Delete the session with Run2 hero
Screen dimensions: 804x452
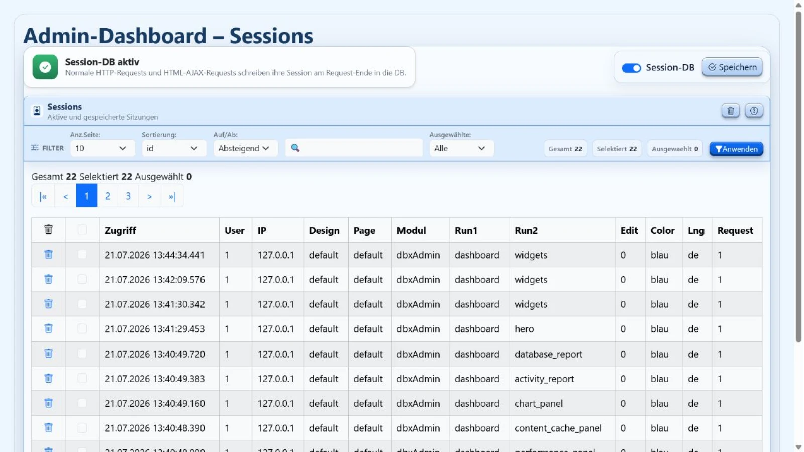(x=48, y=328)
